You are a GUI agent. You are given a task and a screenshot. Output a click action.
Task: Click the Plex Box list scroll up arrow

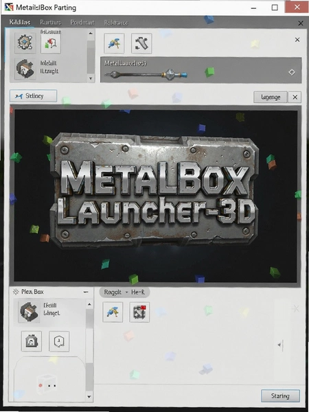click(x=89, y=304)
